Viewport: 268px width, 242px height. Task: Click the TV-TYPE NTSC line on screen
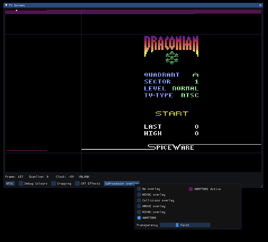pyautogui.click(x=171, y=95)
